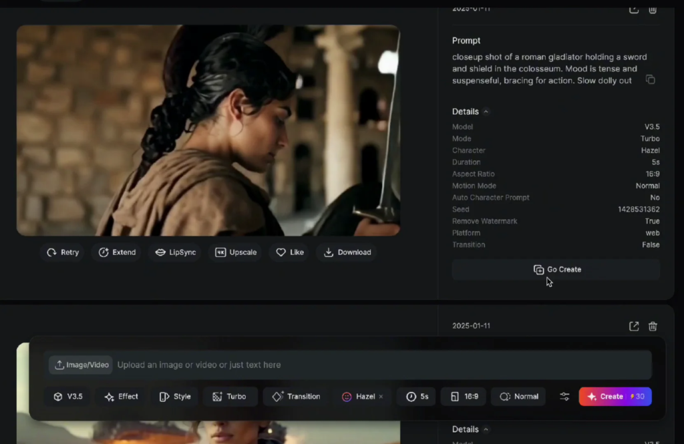Delete the first video with trash icon

point(653,9)
